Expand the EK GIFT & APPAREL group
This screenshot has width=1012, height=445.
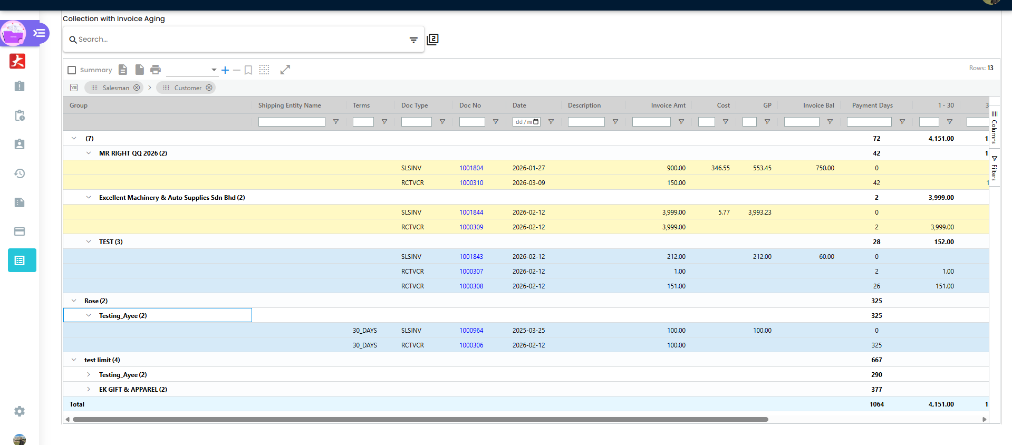click(x=89, y=389)
